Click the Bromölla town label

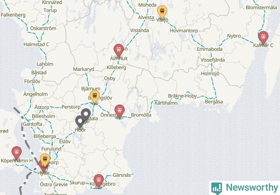[x=141, y=115]
